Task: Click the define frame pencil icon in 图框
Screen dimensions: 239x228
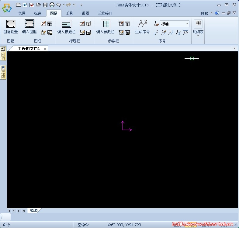Action: (x=43, y=24)
